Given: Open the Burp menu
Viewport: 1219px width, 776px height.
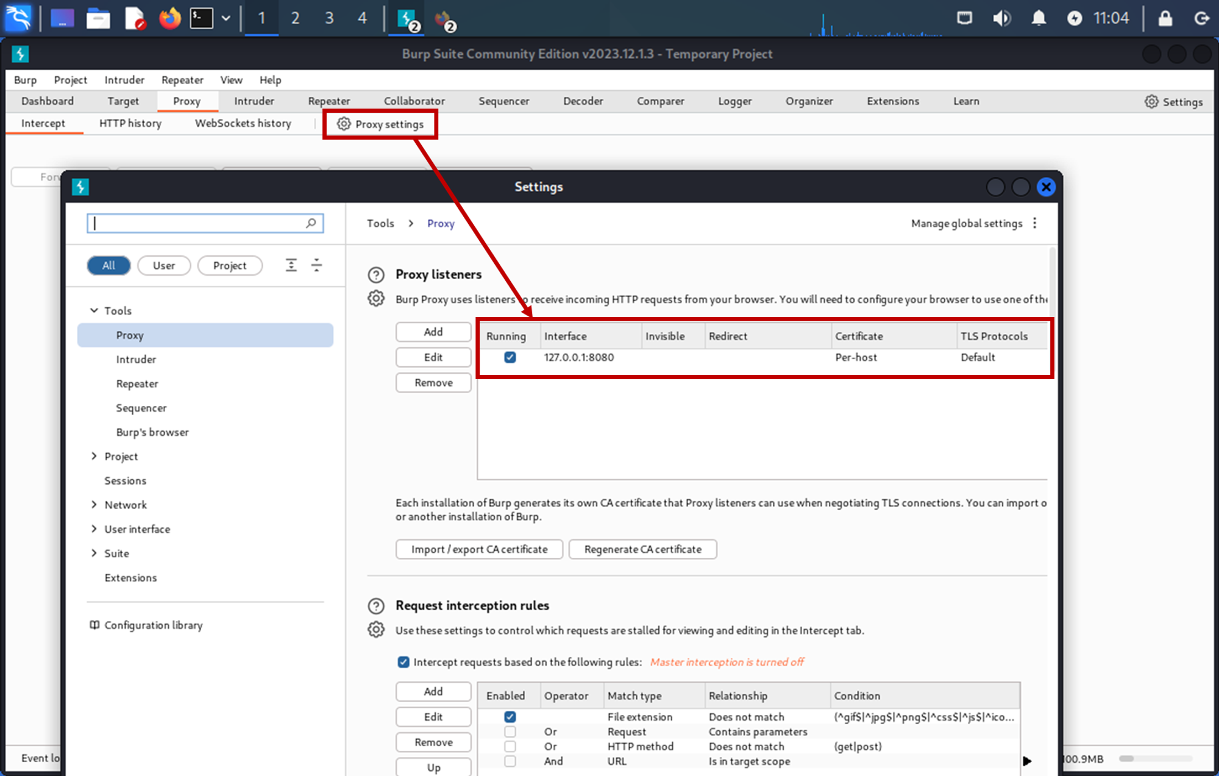Looking at the screenshot, I should tap(25, 80).
